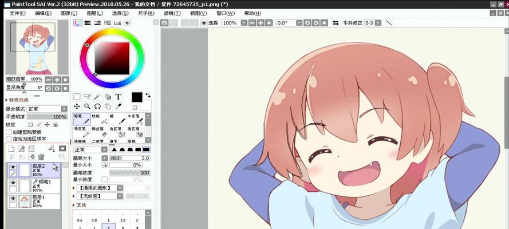Swap the foreground and background colors
The width and height of the screenshot is (509, 229).
tap(148, 95)
